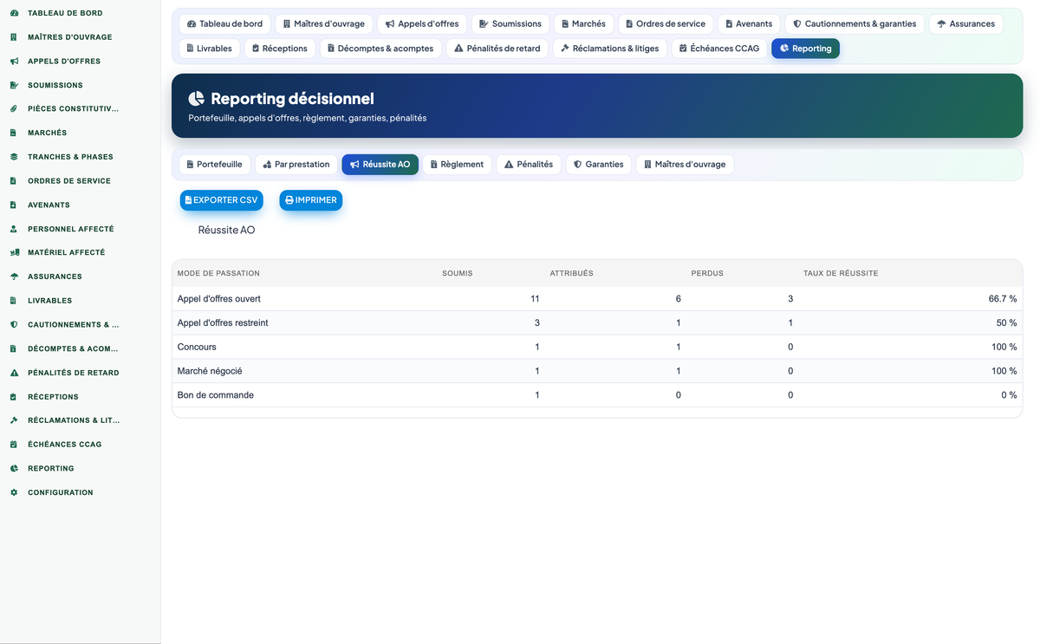The height and width of the screenshot is (644, 1040).
Task: Click the Configuration gear icon in sidebar
Action: click(14, 492)
